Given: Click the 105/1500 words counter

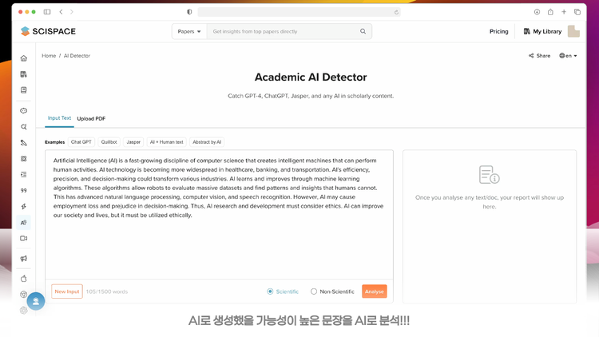Looking at the screenshot, I should [107, 291].
